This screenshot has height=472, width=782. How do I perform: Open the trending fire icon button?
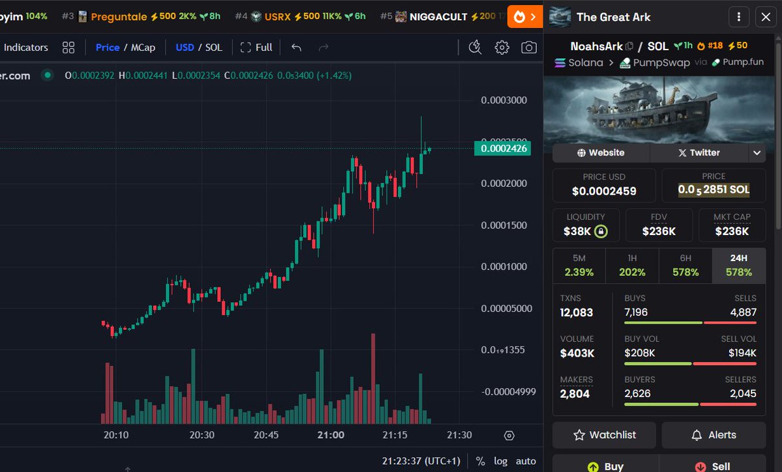click(525, 17)
